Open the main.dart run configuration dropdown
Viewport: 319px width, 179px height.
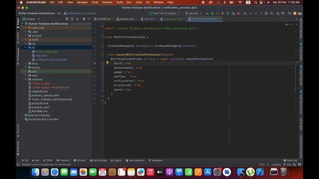[193, 13]
